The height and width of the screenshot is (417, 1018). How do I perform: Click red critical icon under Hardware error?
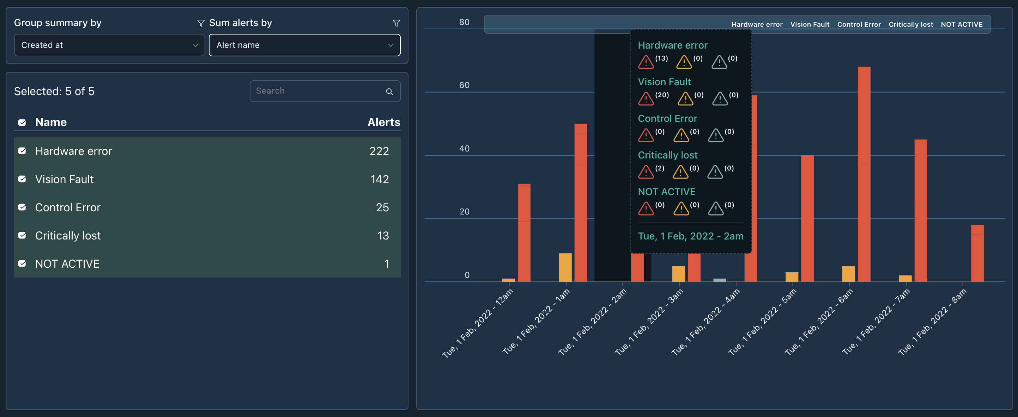(x=646, y=62)
